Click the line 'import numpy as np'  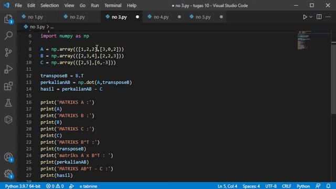[65, 36]
